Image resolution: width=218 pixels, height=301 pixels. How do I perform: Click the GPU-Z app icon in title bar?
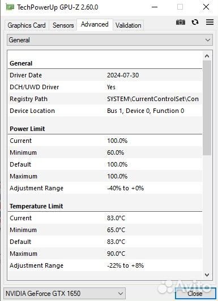click(10, 7)
